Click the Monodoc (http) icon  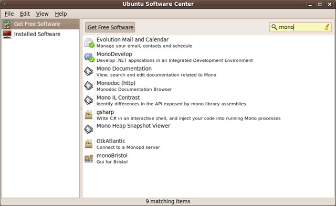89,86
